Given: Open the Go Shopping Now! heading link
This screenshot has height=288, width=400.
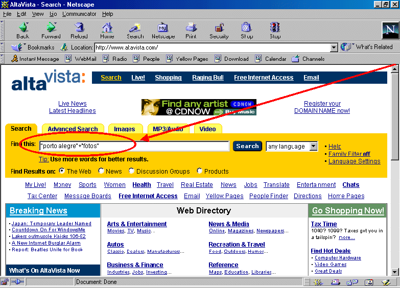Looking at the screenshot, I should (348, 211).
